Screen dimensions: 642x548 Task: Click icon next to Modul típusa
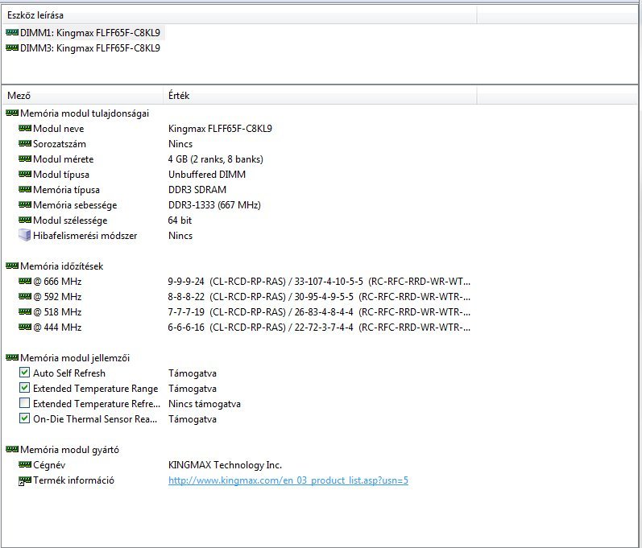(25, 174)
